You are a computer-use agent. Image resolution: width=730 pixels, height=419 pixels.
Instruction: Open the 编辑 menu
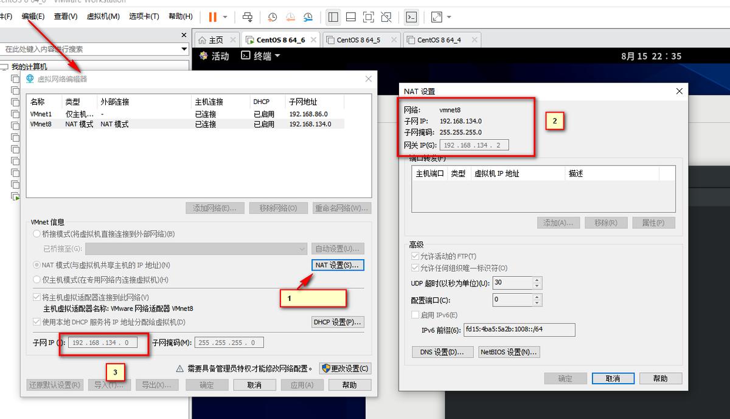(x=33, y=16)
